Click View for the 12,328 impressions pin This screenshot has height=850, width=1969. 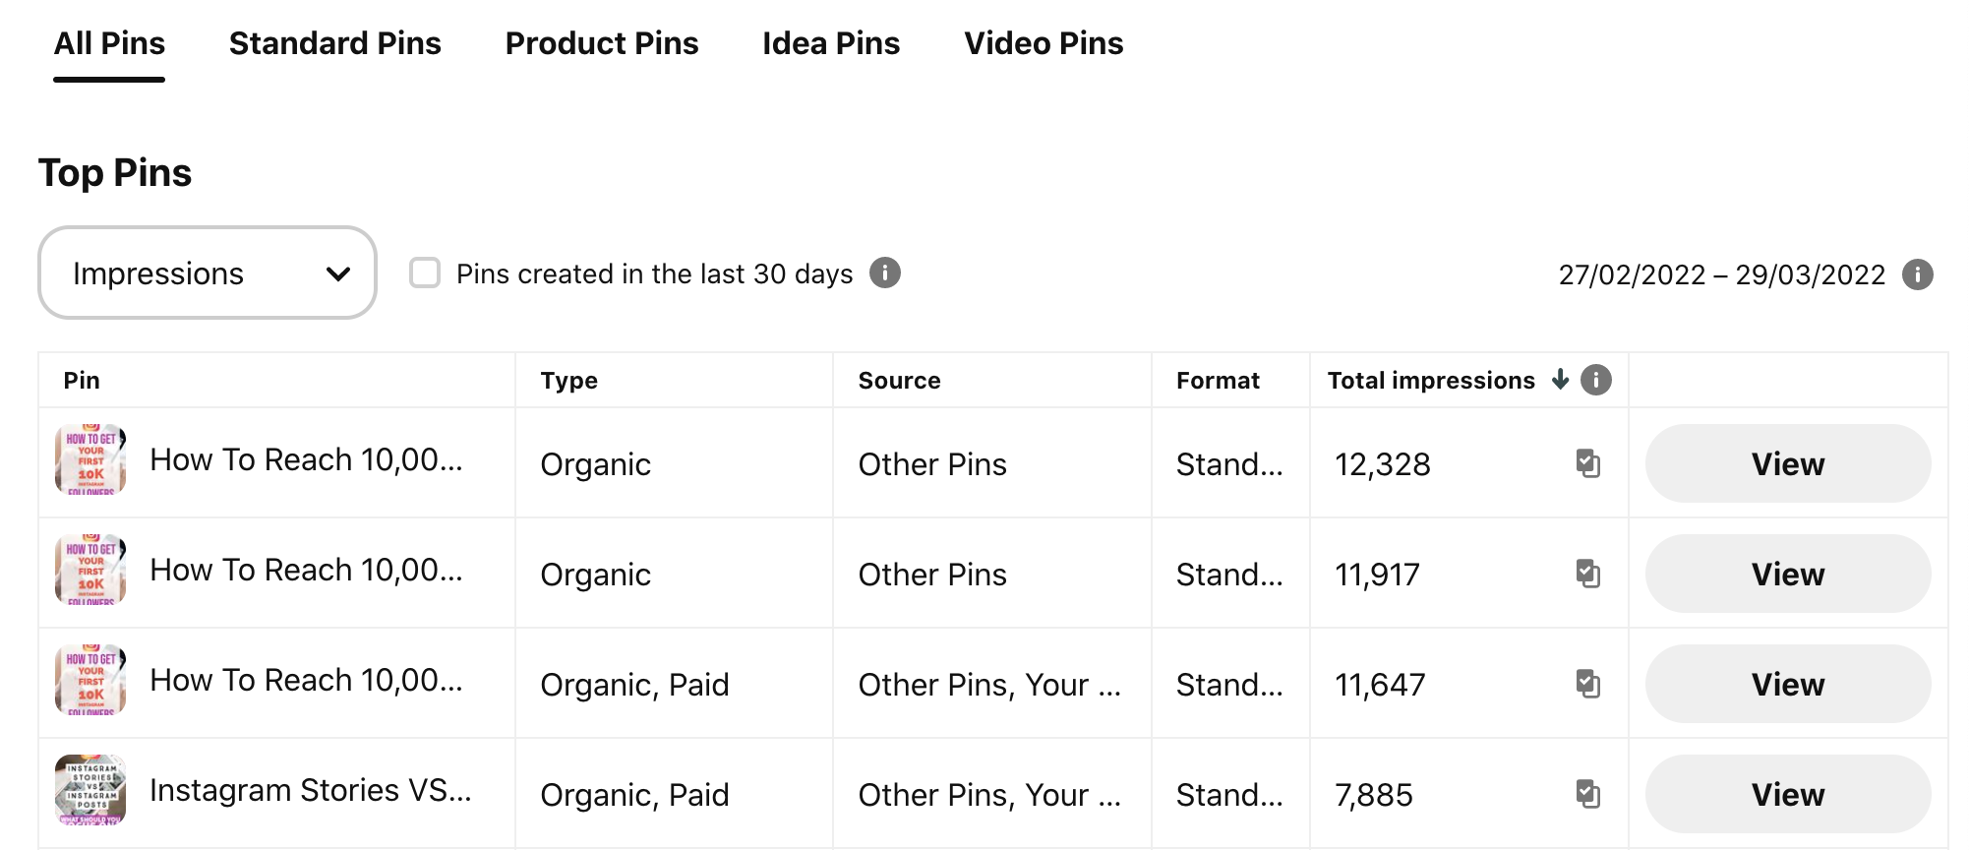pos(1787,463)
